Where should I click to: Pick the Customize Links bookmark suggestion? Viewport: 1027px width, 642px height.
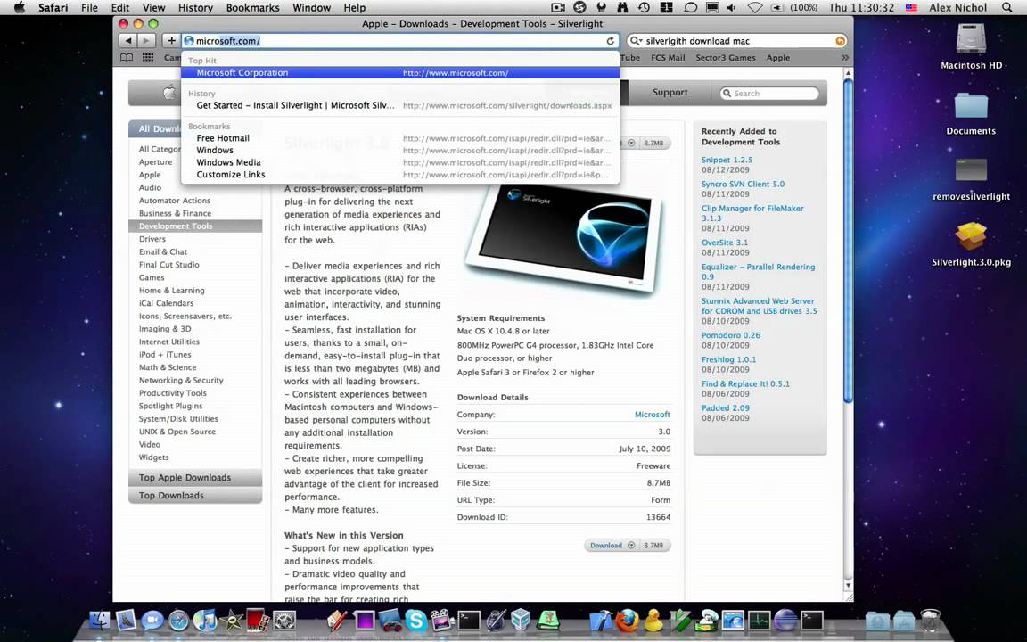coord(400,174)
